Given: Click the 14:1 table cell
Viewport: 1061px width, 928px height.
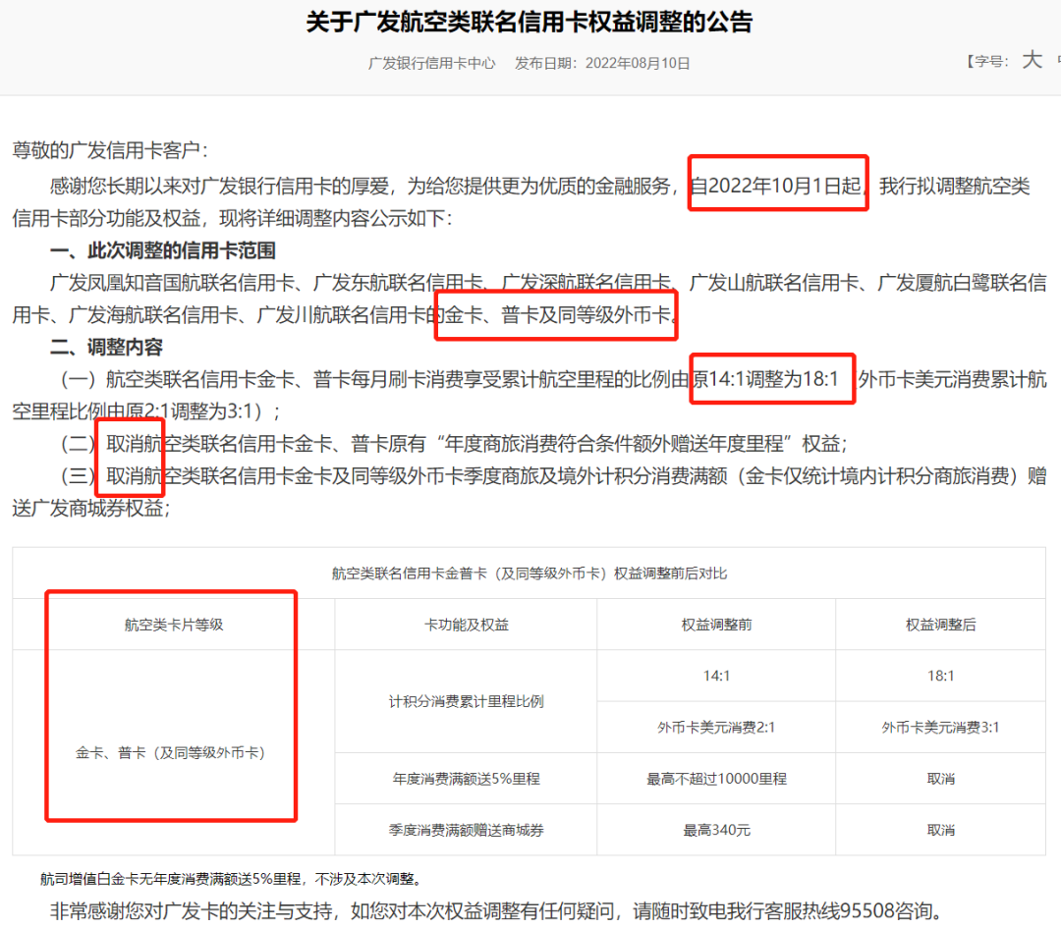Looking at the screenshot, I should click(716, 676).
